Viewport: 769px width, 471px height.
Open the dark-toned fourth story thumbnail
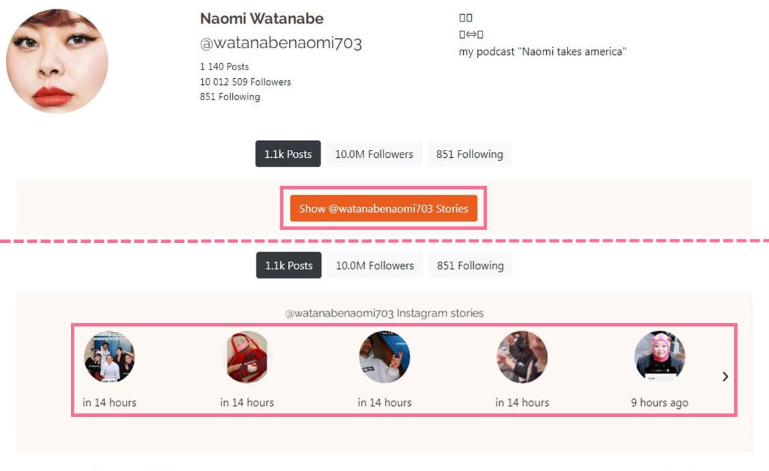(522, 357)
